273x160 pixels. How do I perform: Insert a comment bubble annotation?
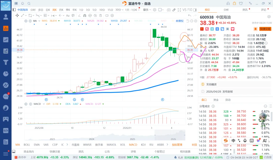point(73,15)
